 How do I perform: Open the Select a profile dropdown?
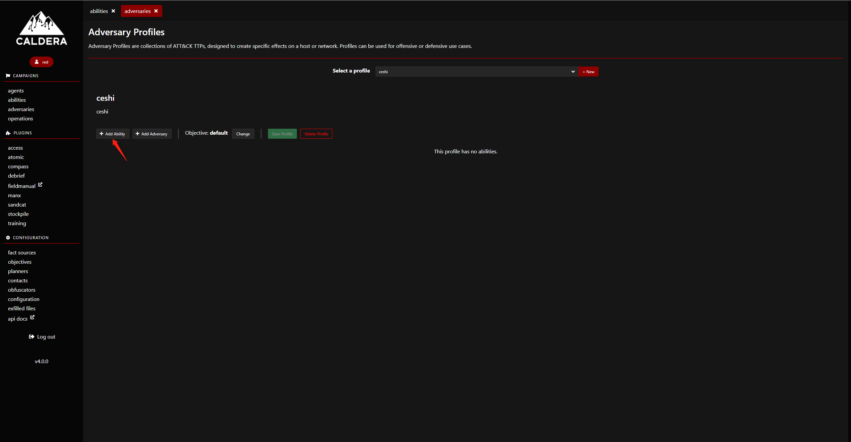click(x=476, y=72)
